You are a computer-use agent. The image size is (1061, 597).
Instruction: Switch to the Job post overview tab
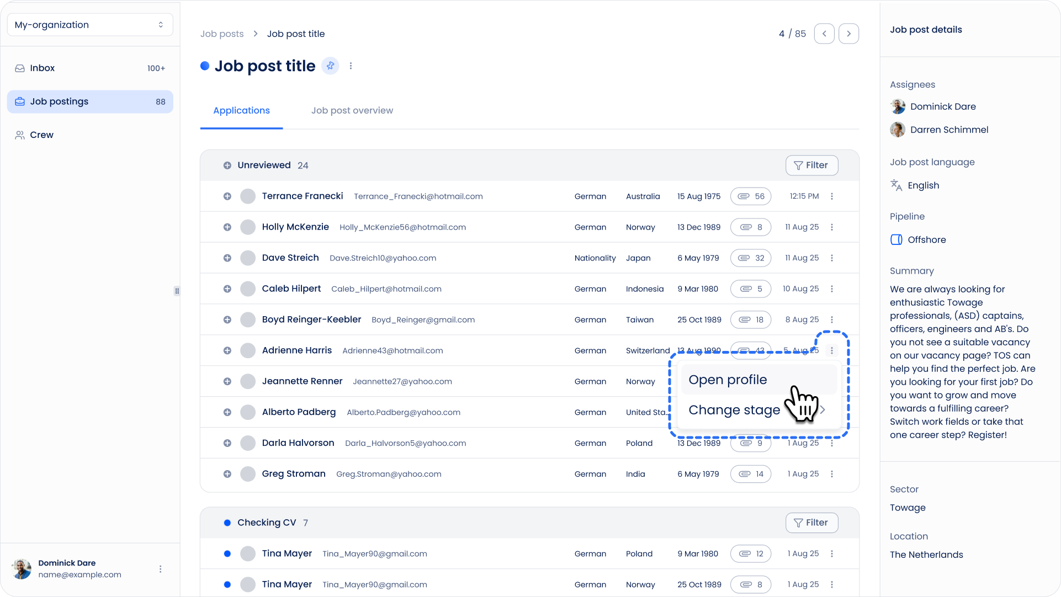(352, 110)
